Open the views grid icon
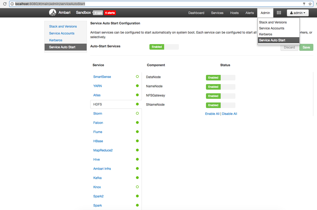The image size is (317, 210). tap(279, 13)
